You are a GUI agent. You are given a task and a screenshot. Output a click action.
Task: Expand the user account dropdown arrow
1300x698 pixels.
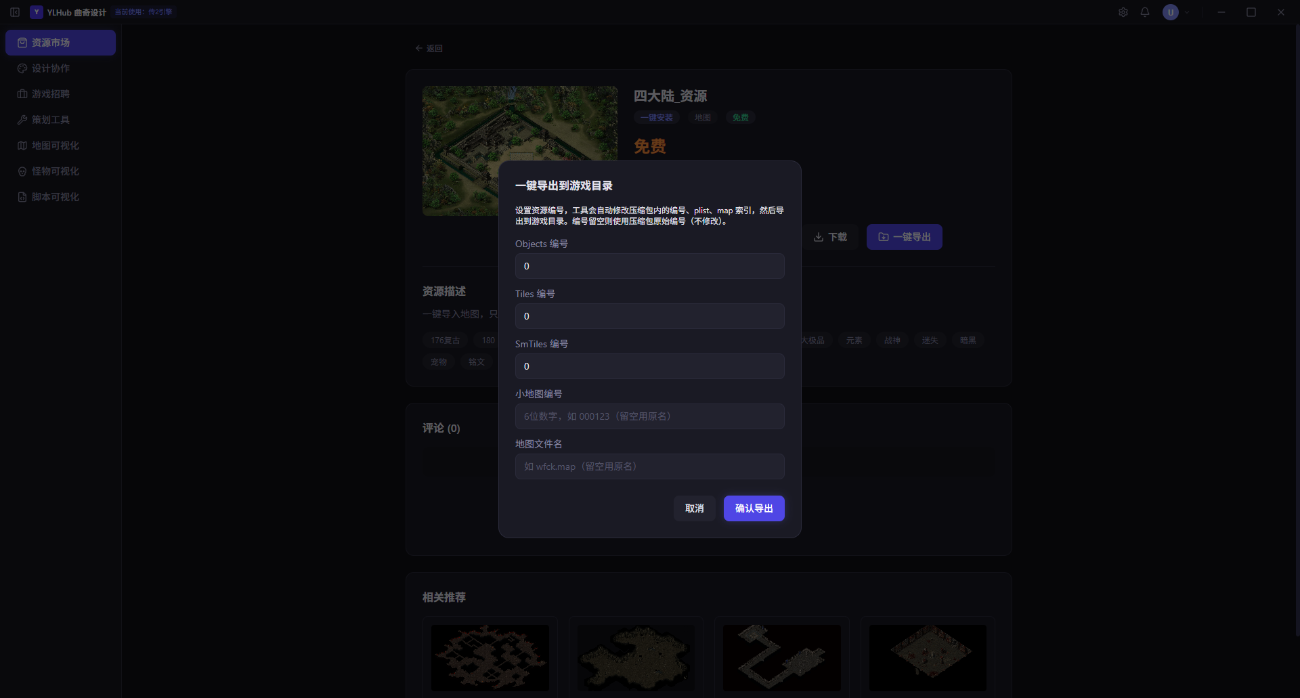pos(1187,12)
